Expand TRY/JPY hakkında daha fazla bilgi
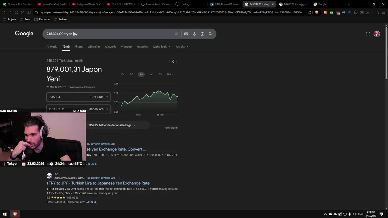 tap(112, 125)
